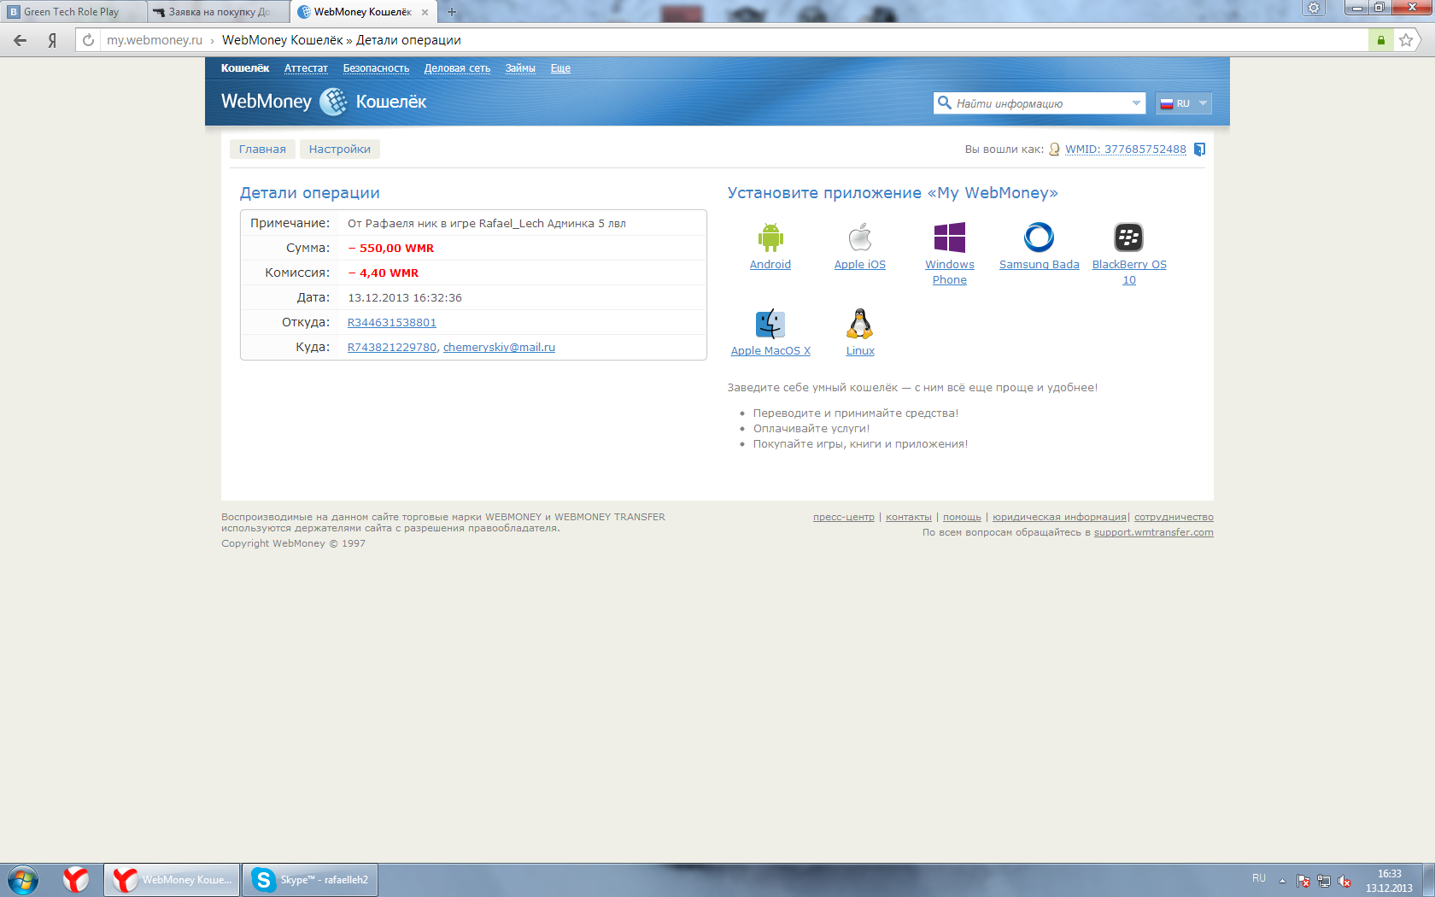Image resolution: width=1435 pixels, height=897 pixels.
Task: Click the user avatar icon before WMID
Action: click(x=1054, y=149)
